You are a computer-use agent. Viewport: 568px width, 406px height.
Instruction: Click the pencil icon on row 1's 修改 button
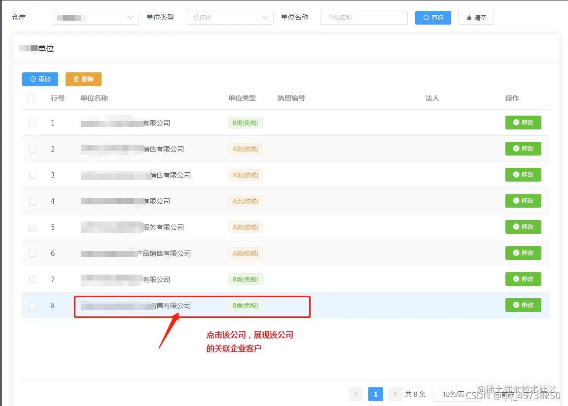(516, 123)
